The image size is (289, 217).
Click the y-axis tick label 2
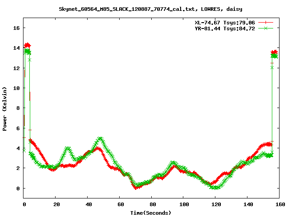click(18, 168)
